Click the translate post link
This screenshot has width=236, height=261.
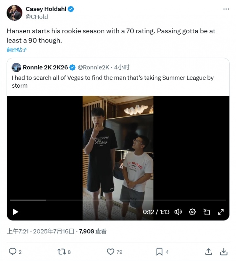[x=17, y=50]
